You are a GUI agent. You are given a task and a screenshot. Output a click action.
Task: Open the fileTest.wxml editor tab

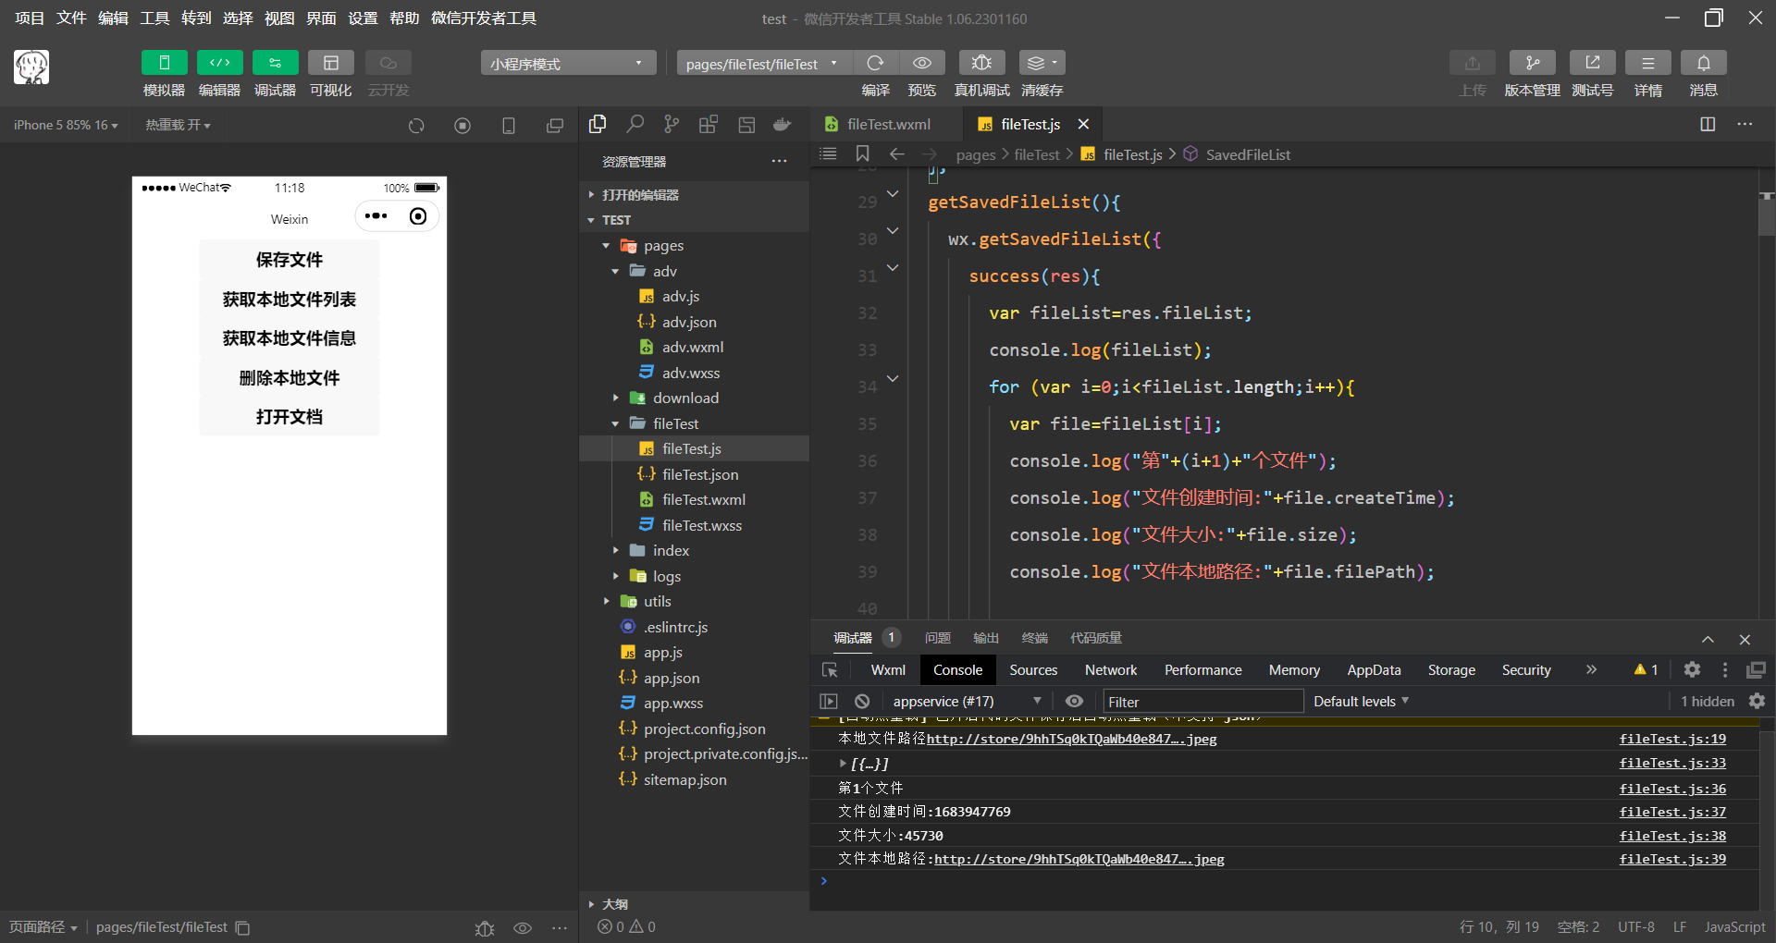coord(887,125)
